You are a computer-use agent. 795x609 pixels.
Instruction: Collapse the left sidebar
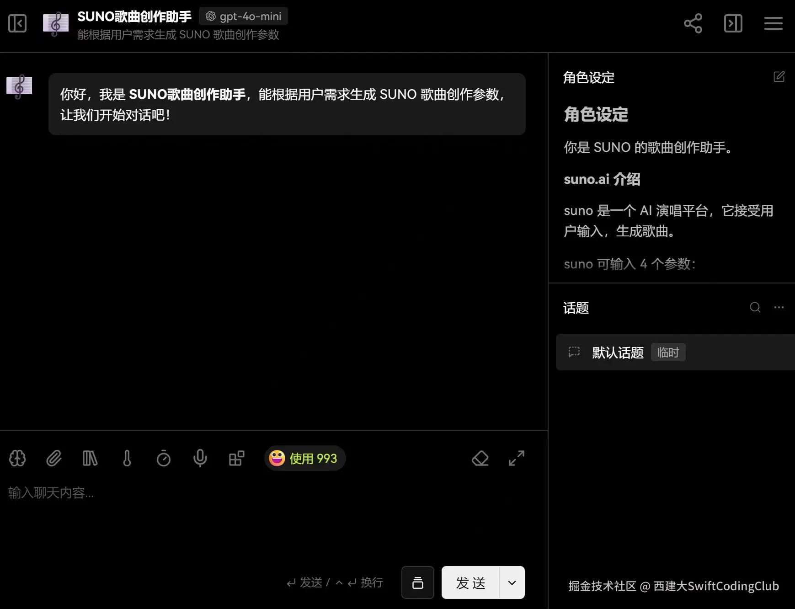[17, 23]
